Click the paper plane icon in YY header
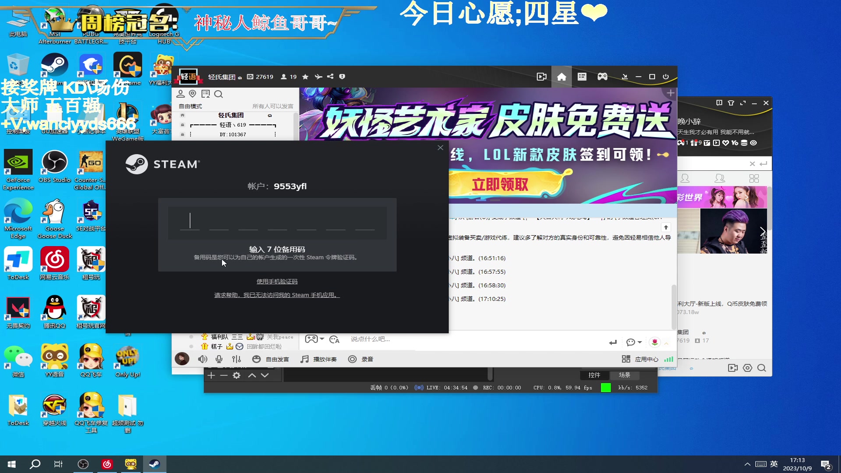The height and width of the screenshot is (473, 841). [318, 77]
